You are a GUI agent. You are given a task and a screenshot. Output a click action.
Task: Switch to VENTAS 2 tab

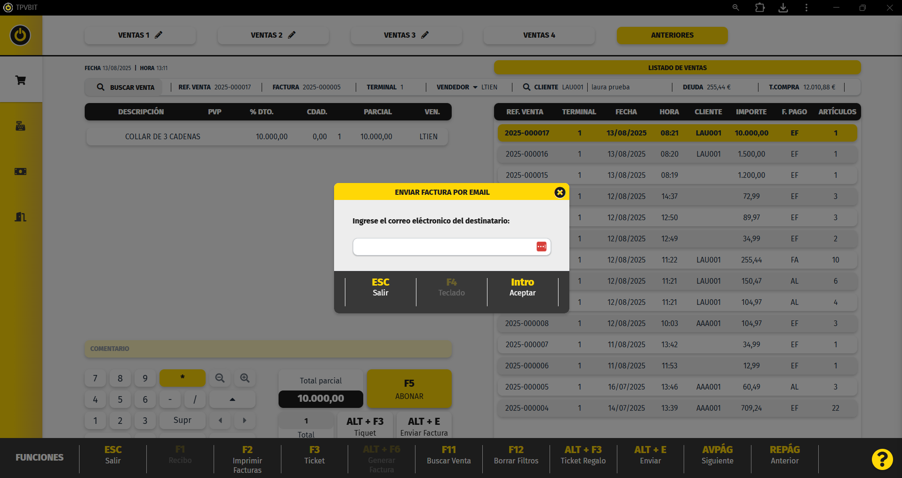tap(273, 35)
